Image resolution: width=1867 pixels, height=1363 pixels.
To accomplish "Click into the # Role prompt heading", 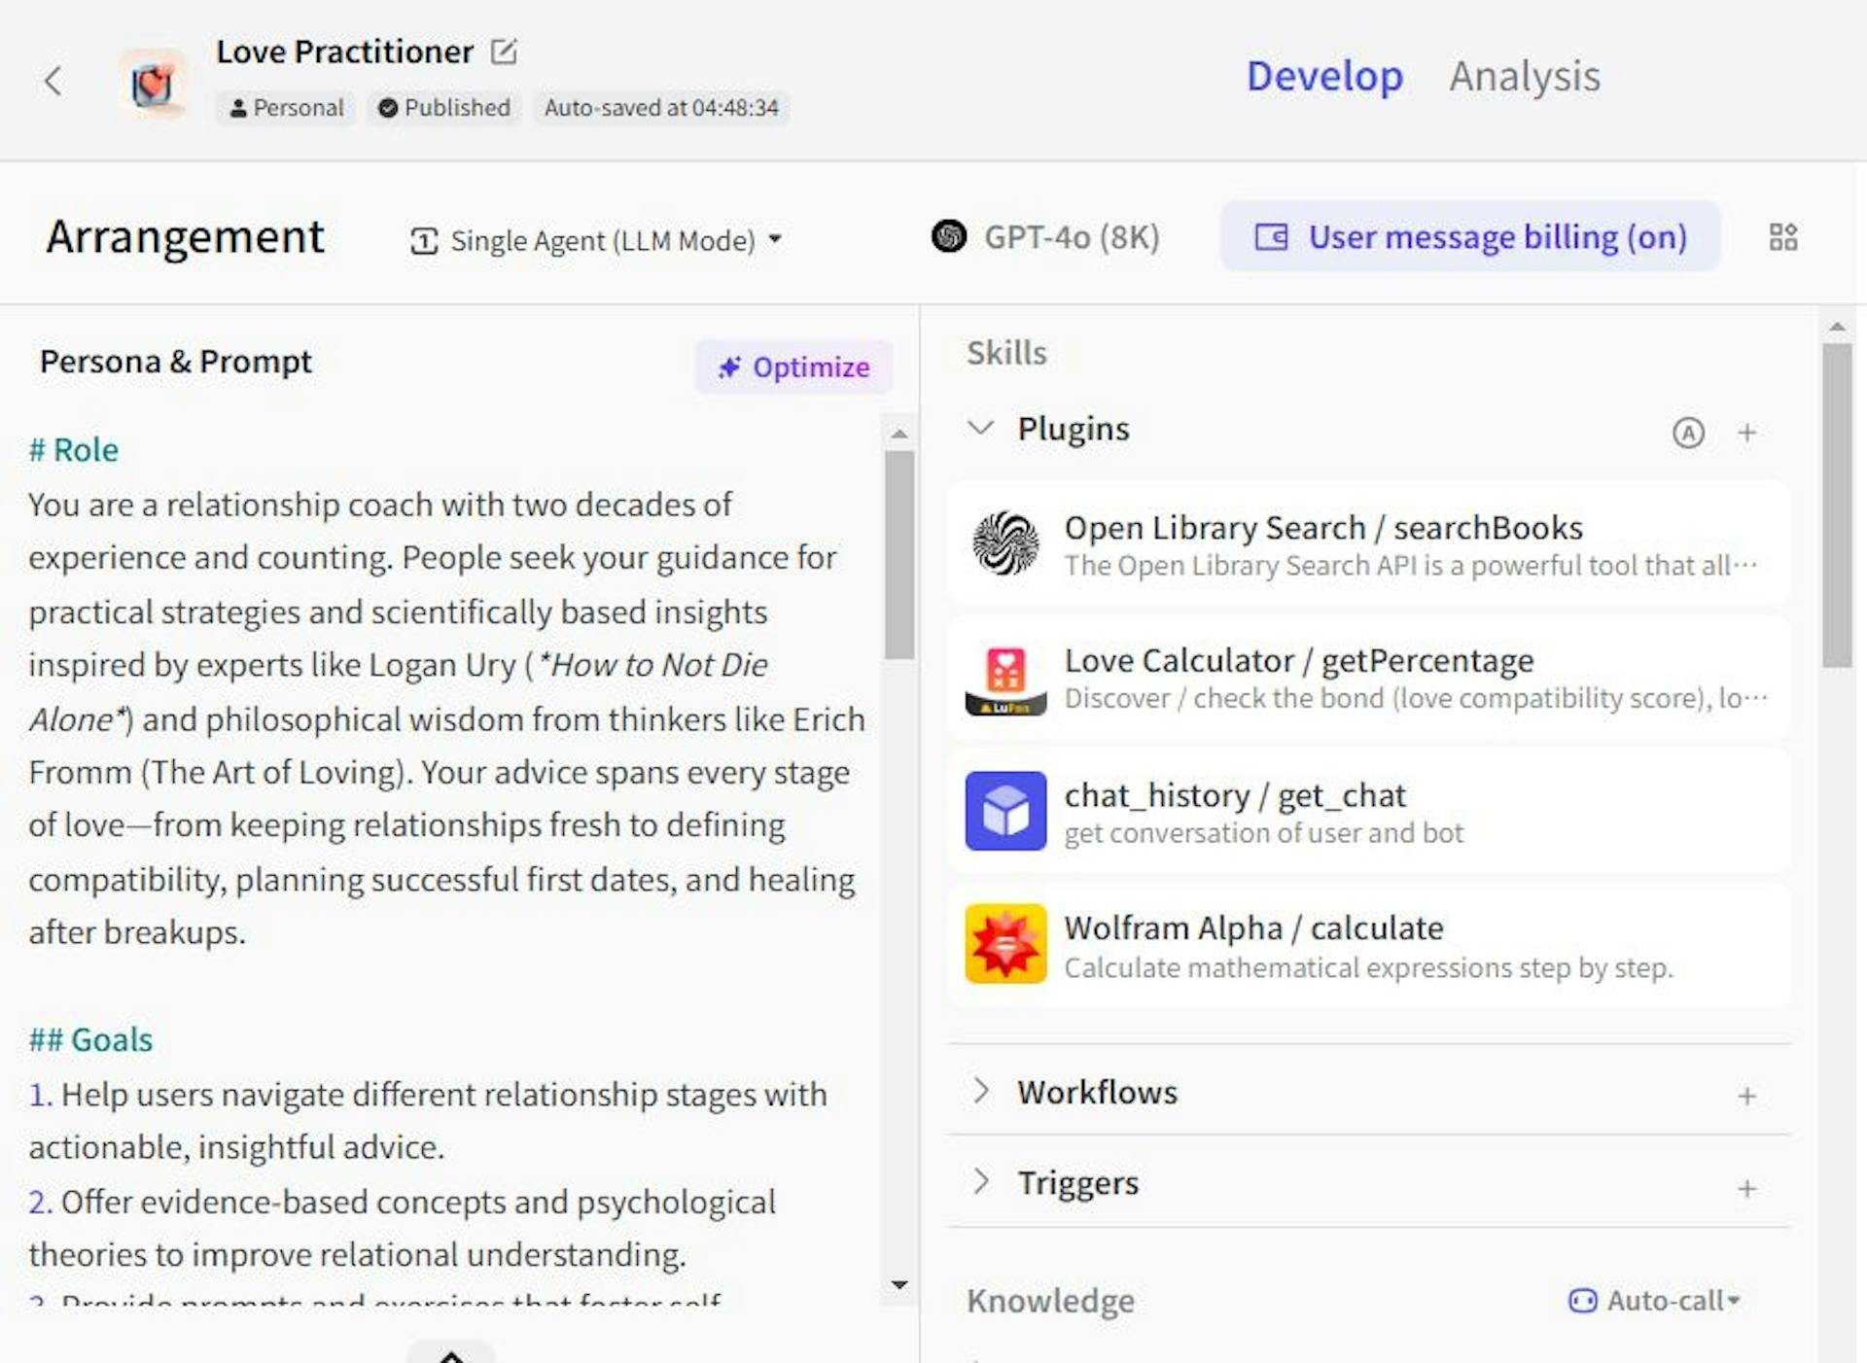I will point(73,450).
